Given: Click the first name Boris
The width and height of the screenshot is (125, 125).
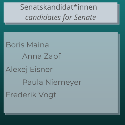Looking at the screenshot, I should point(15,45).
